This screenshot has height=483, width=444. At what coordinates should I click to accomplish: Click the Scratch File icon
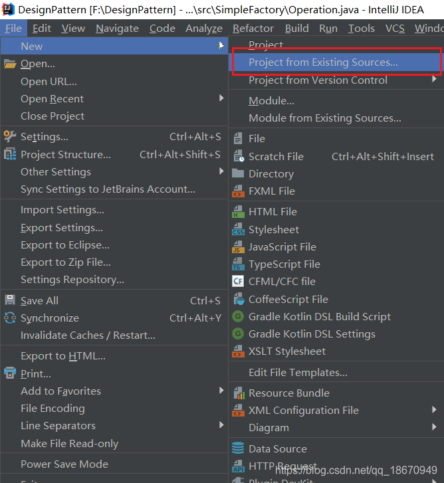[239, 156]
